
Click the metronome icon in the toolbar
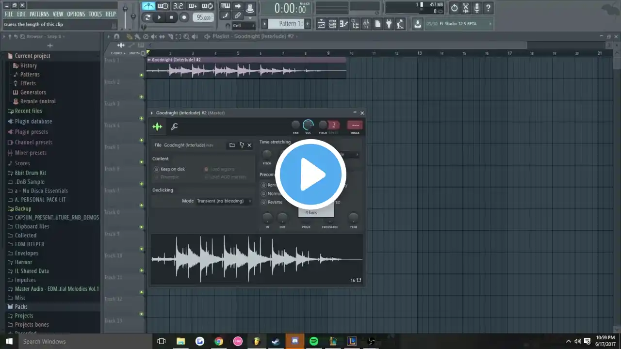coord(148,6)
